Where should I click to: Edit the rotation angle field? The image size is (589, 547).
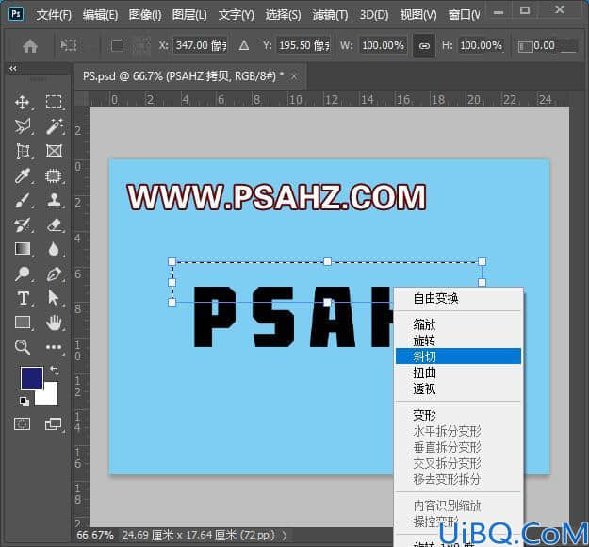click(x=554, y=46)
